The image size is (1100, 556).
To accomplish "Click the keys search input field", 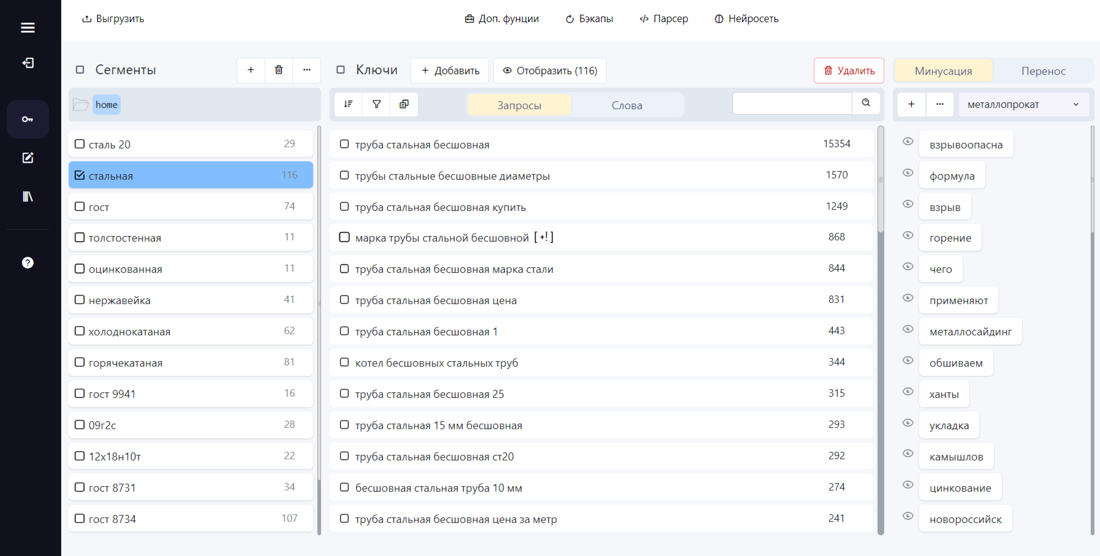I will pos(792,103).
